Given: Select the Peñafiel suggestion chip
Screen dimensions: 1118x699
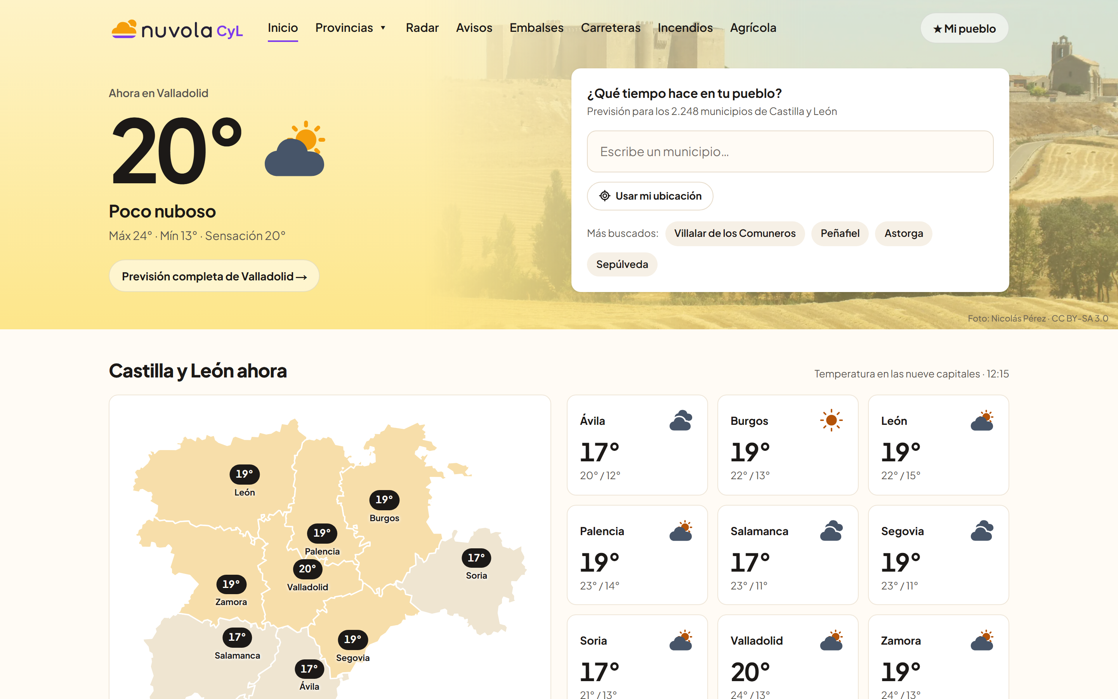Looking at the screenshot, I should coord(839,233).
